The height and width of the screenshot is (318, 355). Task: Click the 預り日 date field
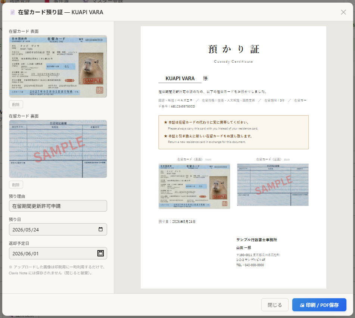(x=58, y=230)
